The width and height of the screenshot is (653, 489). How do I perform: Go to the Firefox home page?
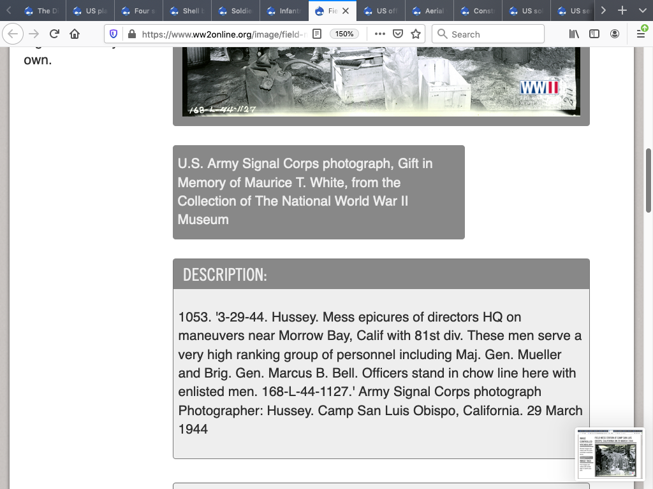(75, 34)
